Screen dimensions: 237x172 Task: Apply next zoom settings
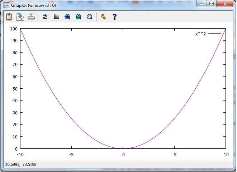tap(79, 17)
